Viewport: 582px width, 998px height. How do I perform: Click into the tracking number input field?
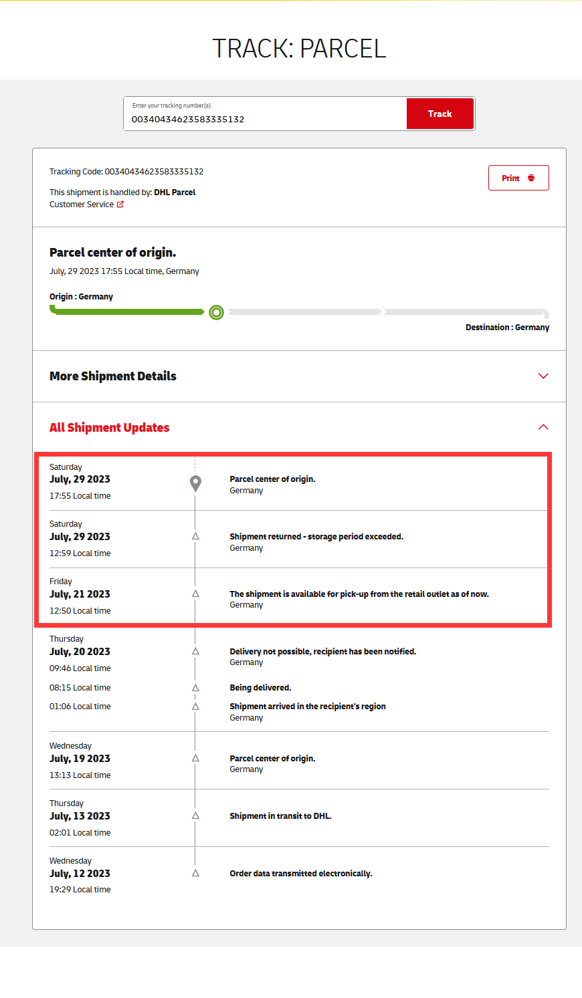click(x=264, y=119)
